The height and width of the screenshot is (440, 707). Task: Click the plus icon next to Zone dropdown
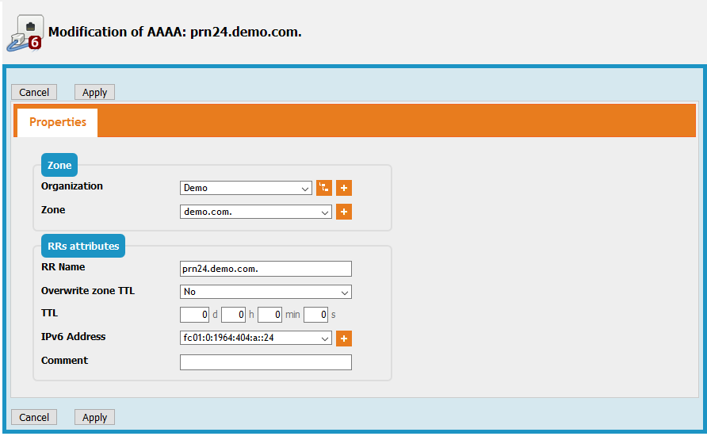[x=343, y=212]
